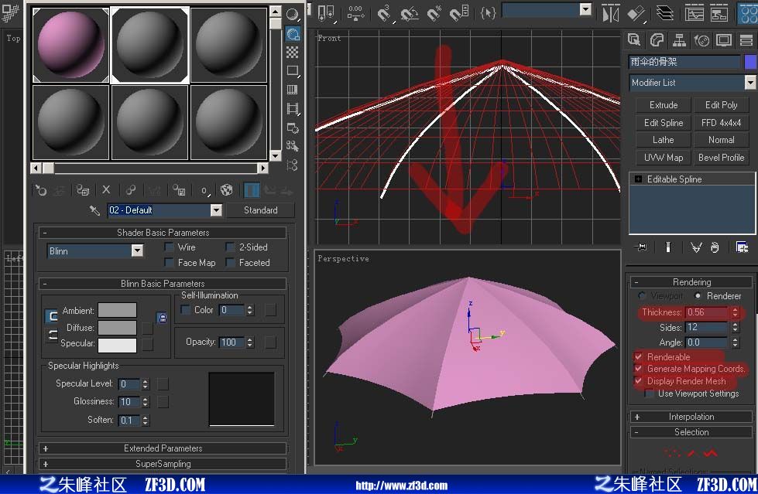Toggle the Percent Snap icon

point(434,13)
